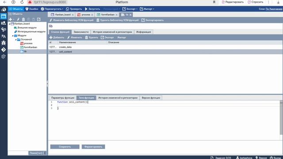
Task: Click the По Умолчанию layer link
Action: [x=274, y=9]
